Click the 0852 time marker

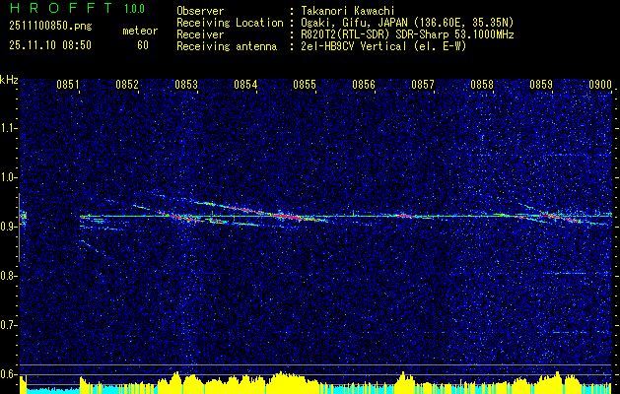click(127, 85)
